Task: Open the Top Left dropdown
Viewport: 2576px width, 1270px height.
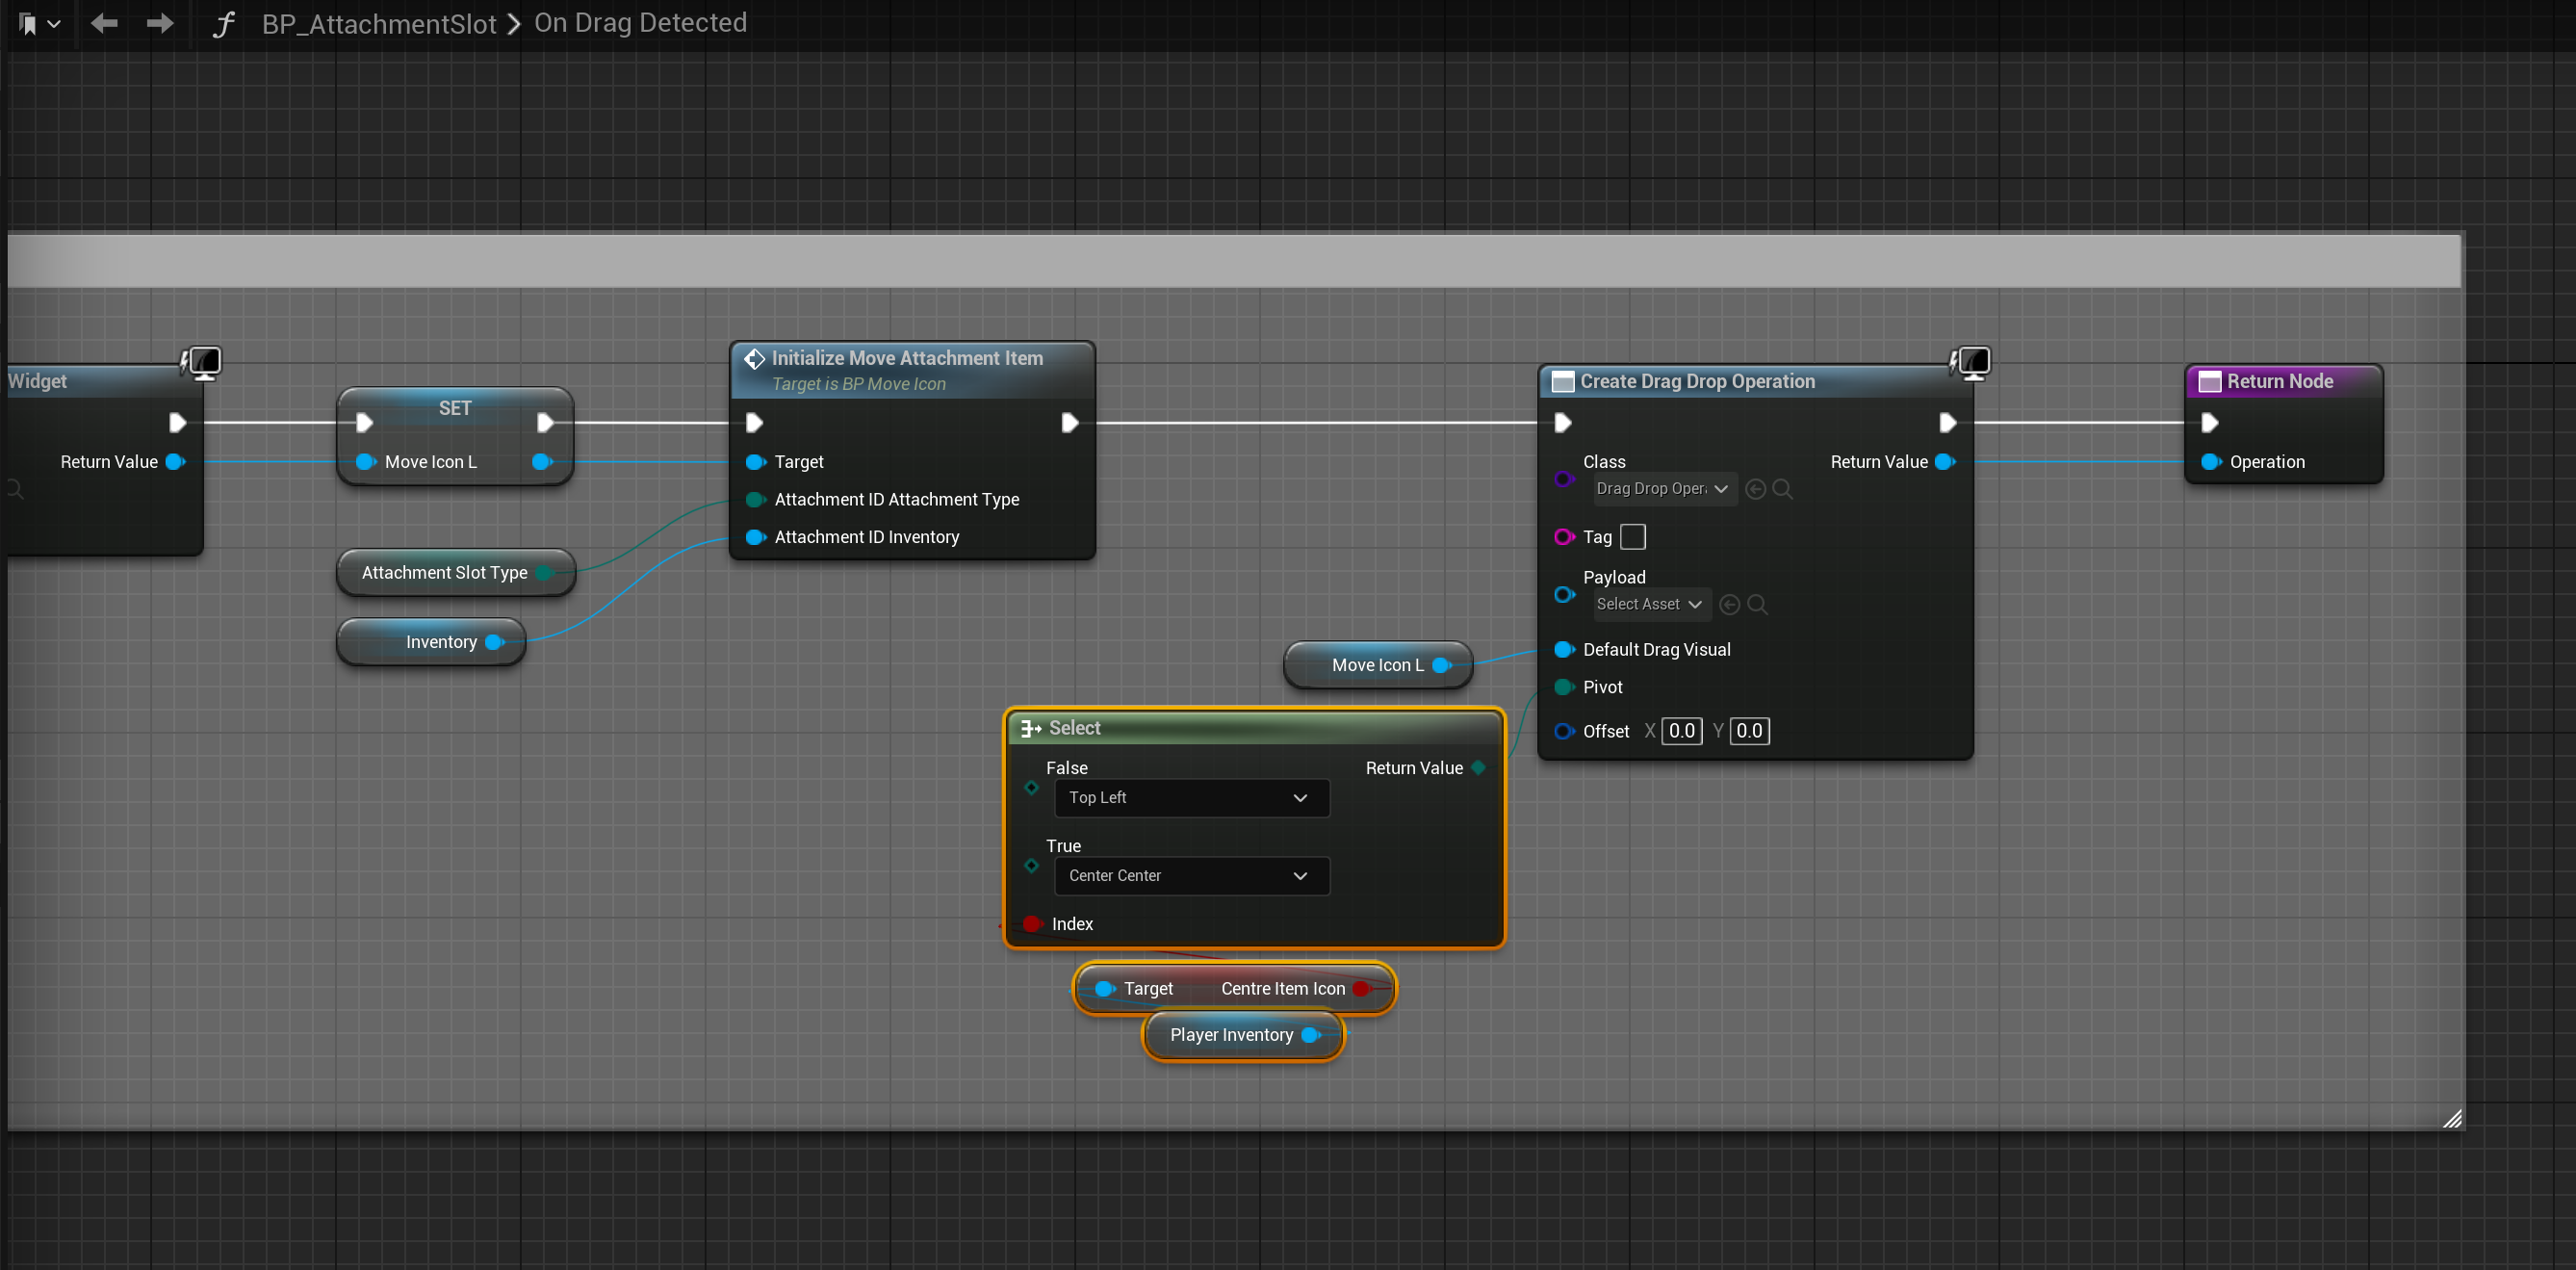Action: (1191, 798)
